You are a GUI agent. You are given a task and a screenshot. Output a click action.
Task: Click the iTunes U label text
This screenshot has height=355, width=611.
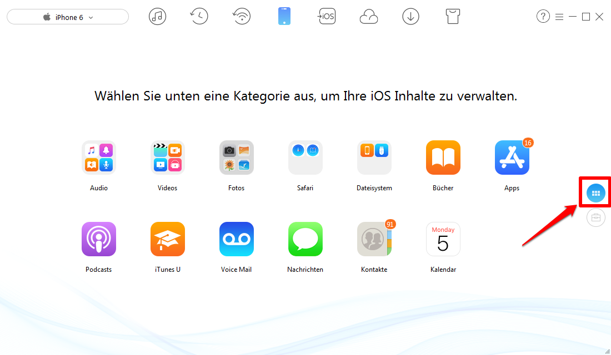click(x=168, y=270)
